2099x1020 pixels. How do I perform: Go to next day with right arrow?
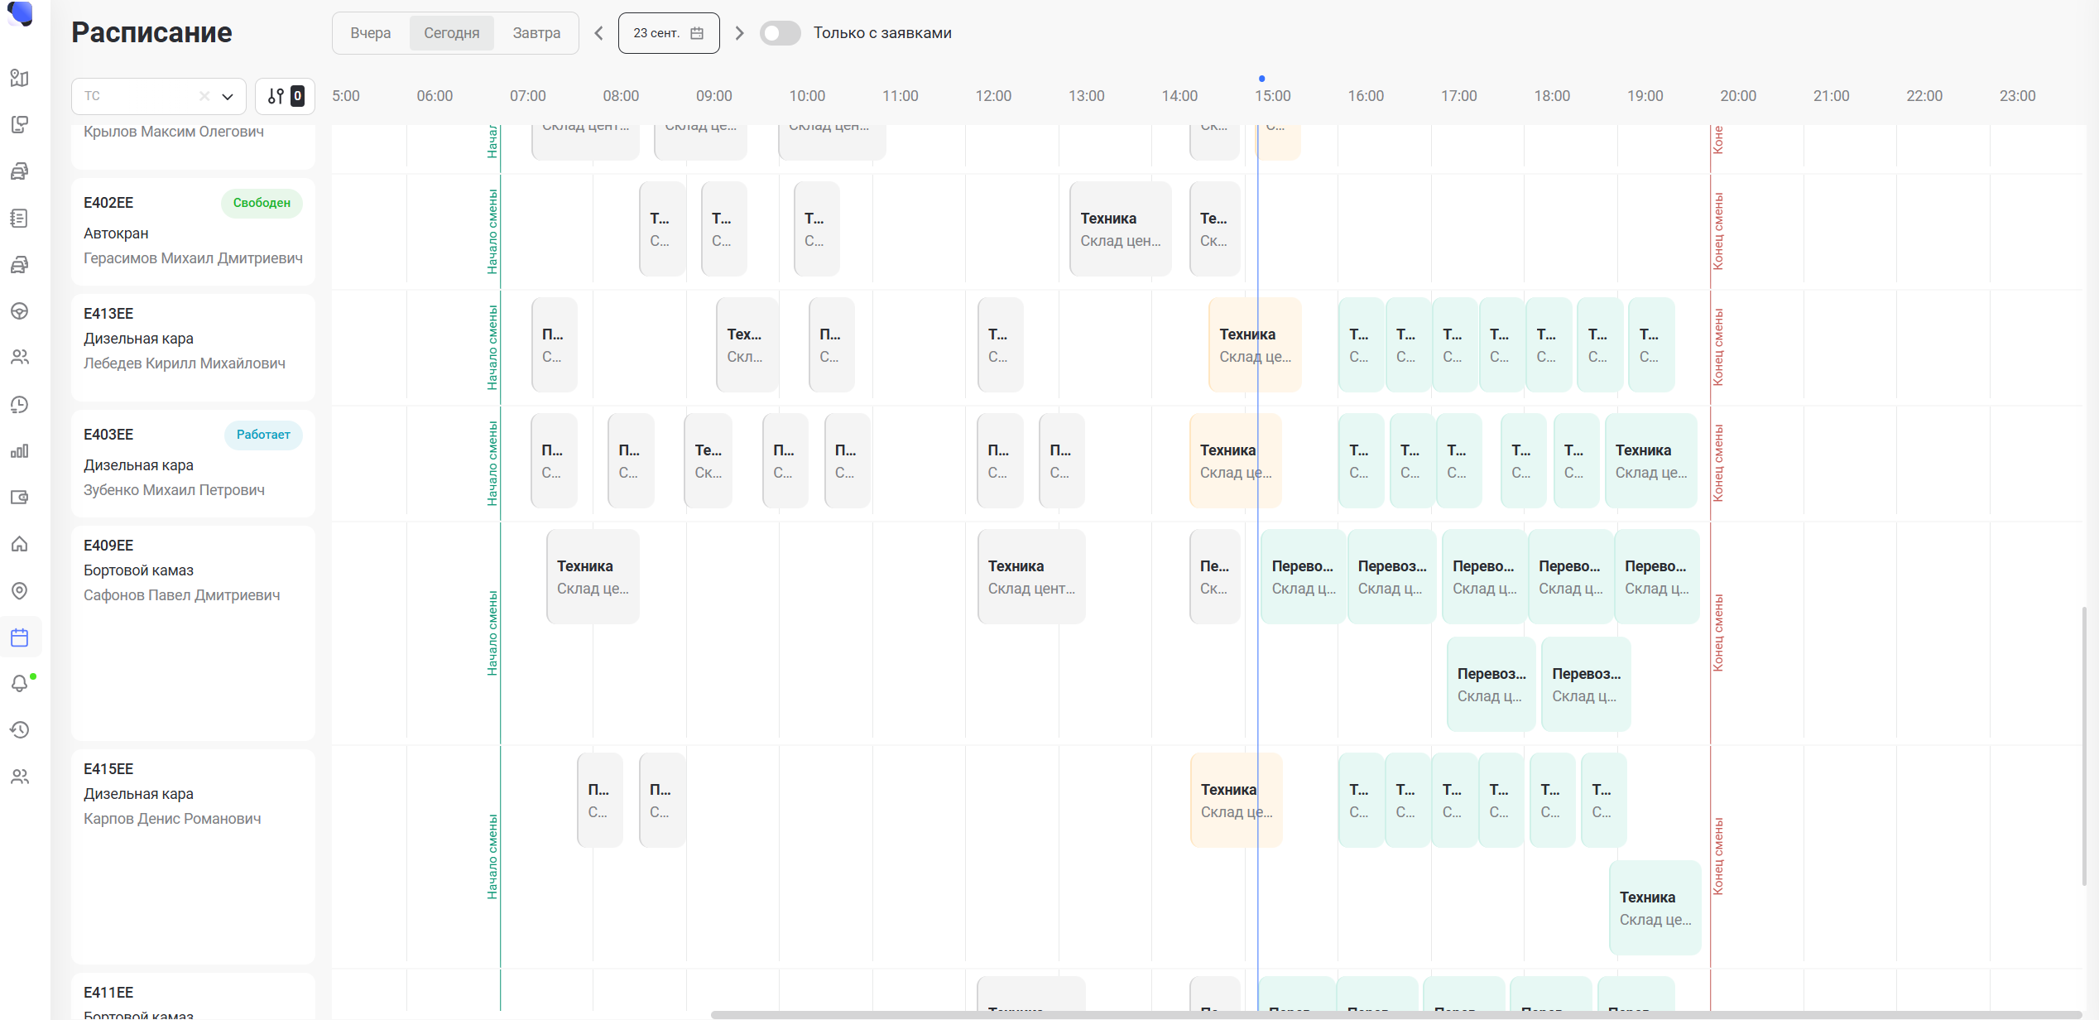740,33
